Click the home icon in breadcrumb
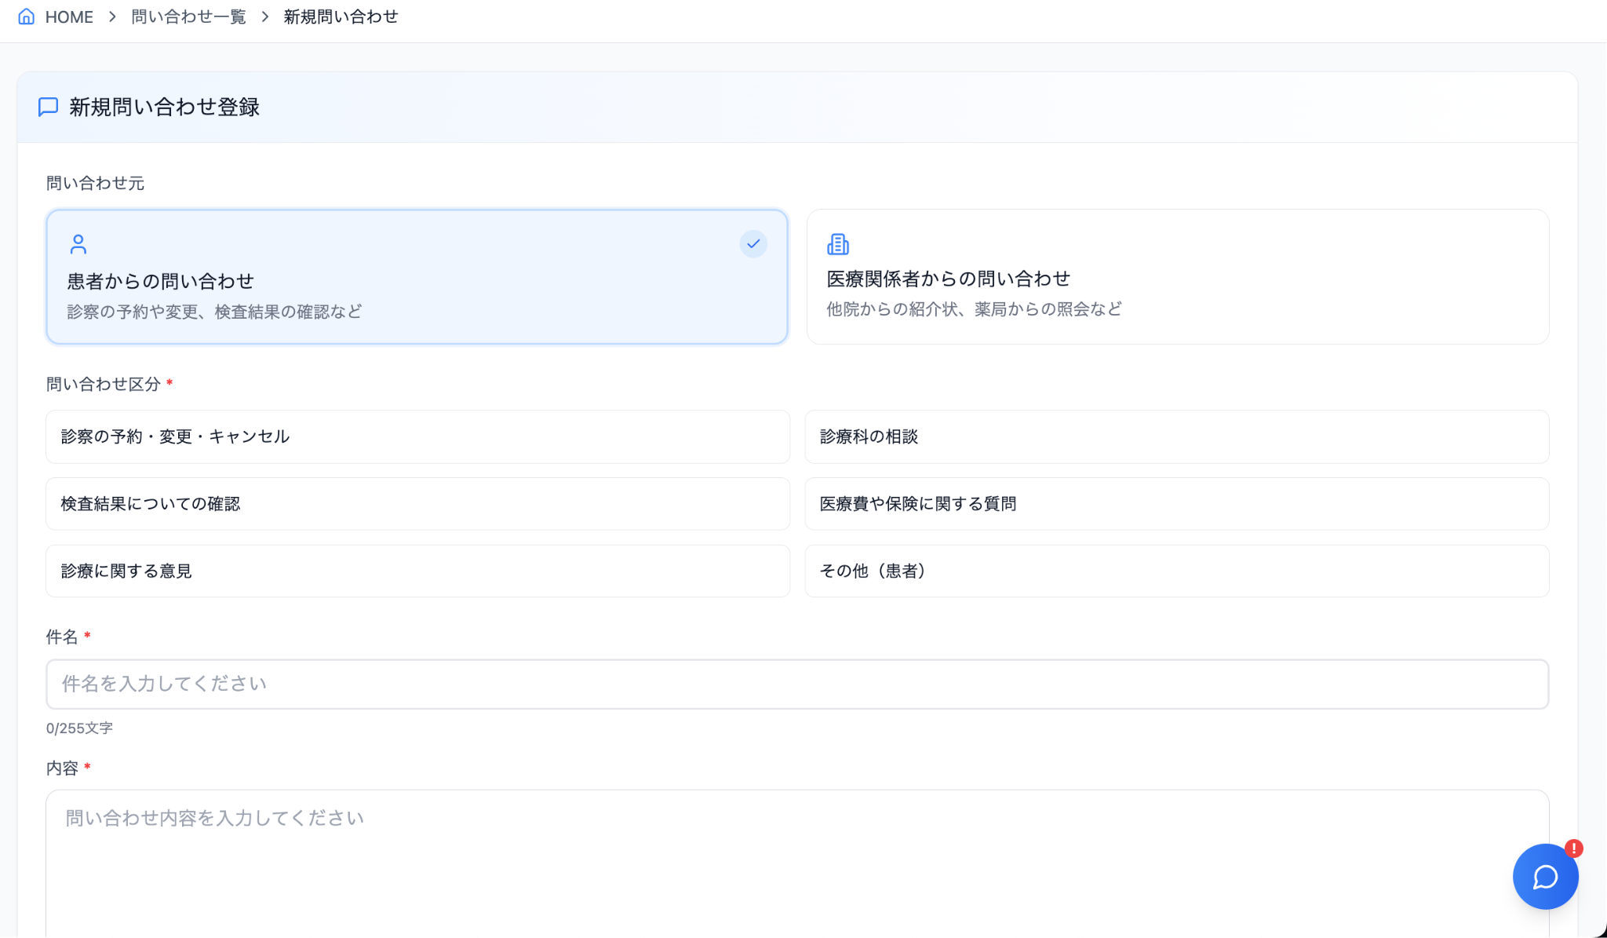Viewport: 1607px width, 938px height. pyautogui.click(x=27, y=16)
